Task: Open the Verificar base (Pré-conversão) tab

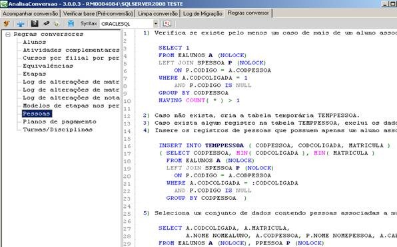Action: (x=98, y=14)
